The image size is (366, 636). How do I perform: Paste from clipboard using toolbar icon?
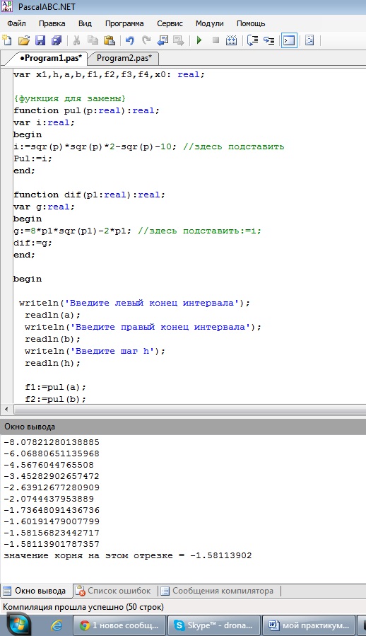coord(110,40)
